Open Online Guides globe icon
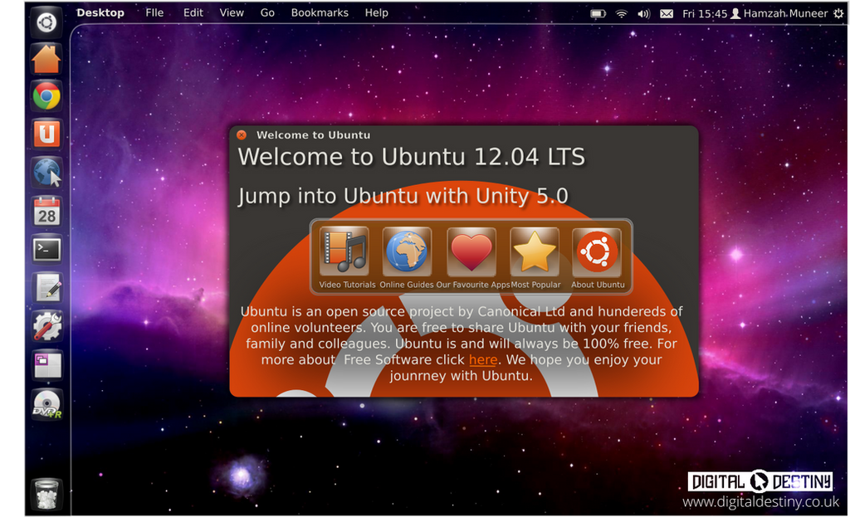Image resolution: width=850 pixels, height=517 pixels. [407, 252]
